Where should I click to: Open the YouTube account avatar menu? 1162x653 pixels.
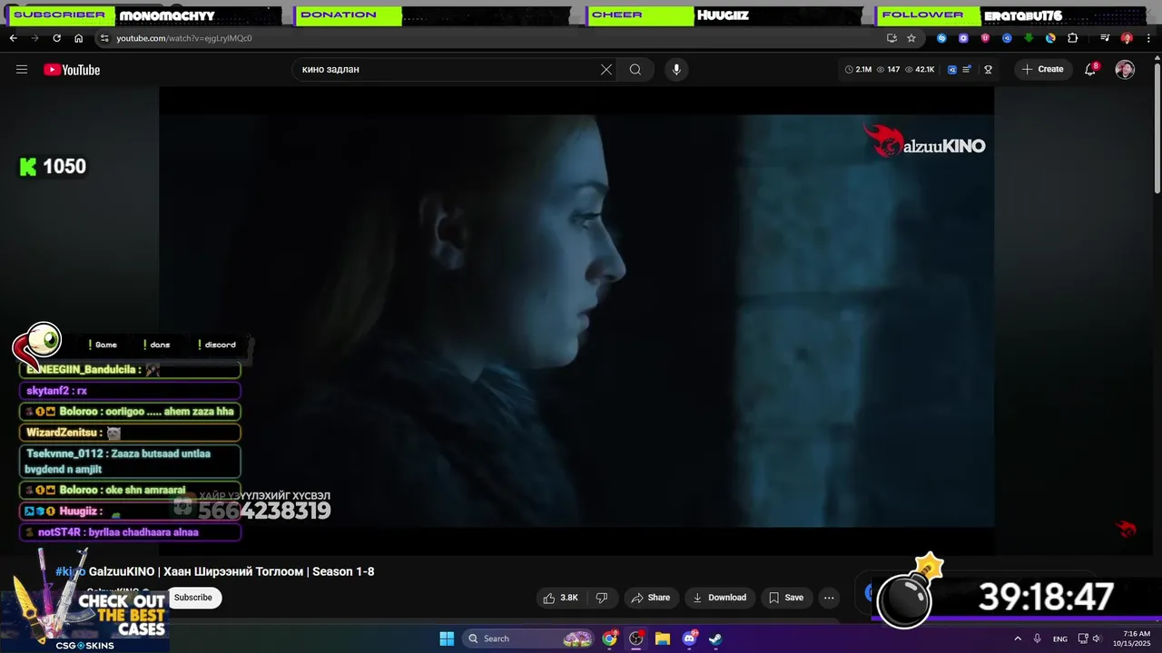(x=1125, y=70)
